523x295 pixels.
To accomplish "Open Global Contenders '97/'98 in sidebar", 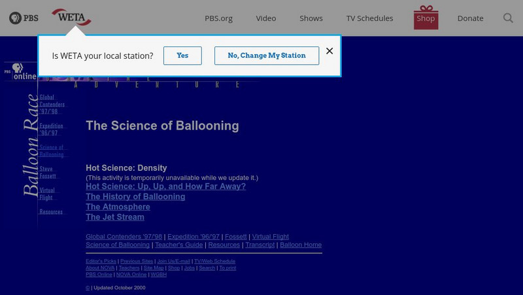I will pos(52,105).
